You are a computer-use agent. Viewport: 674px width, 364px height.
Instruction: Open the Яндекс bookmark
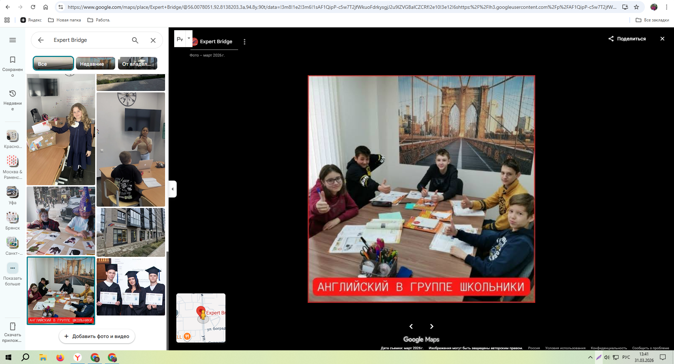pyautogui.click(x=31, y=20)
